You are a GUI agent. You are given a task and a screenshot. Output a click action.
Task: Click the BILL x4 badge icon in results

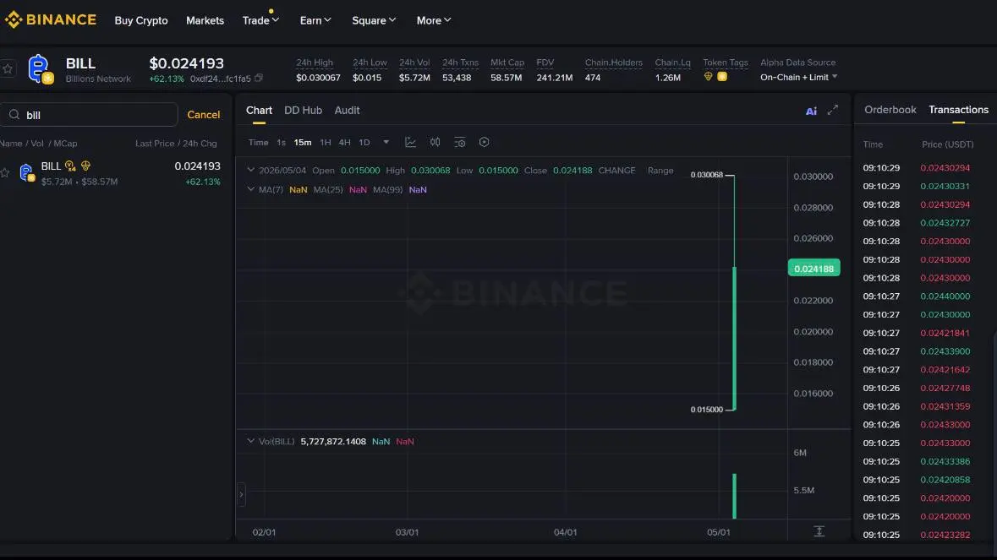(70, 166)
